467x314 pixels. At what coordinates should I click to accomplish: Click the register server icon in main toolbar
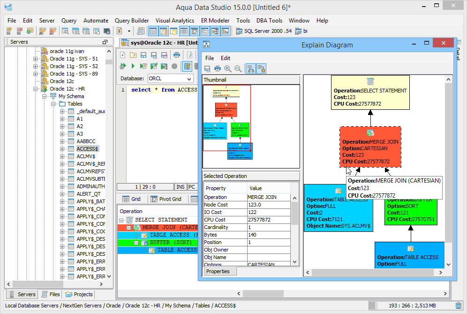(9, 31)
